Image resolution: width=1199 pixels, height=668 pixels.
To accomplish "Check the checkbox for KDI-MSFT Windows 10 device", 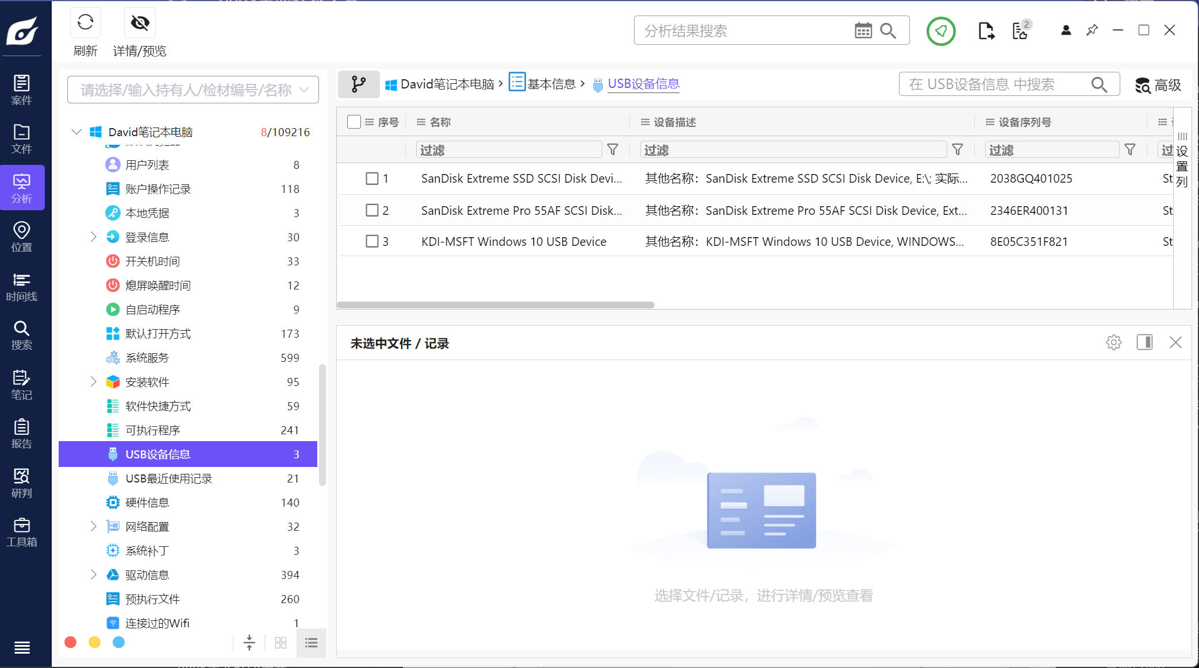I will coord(372,241).
